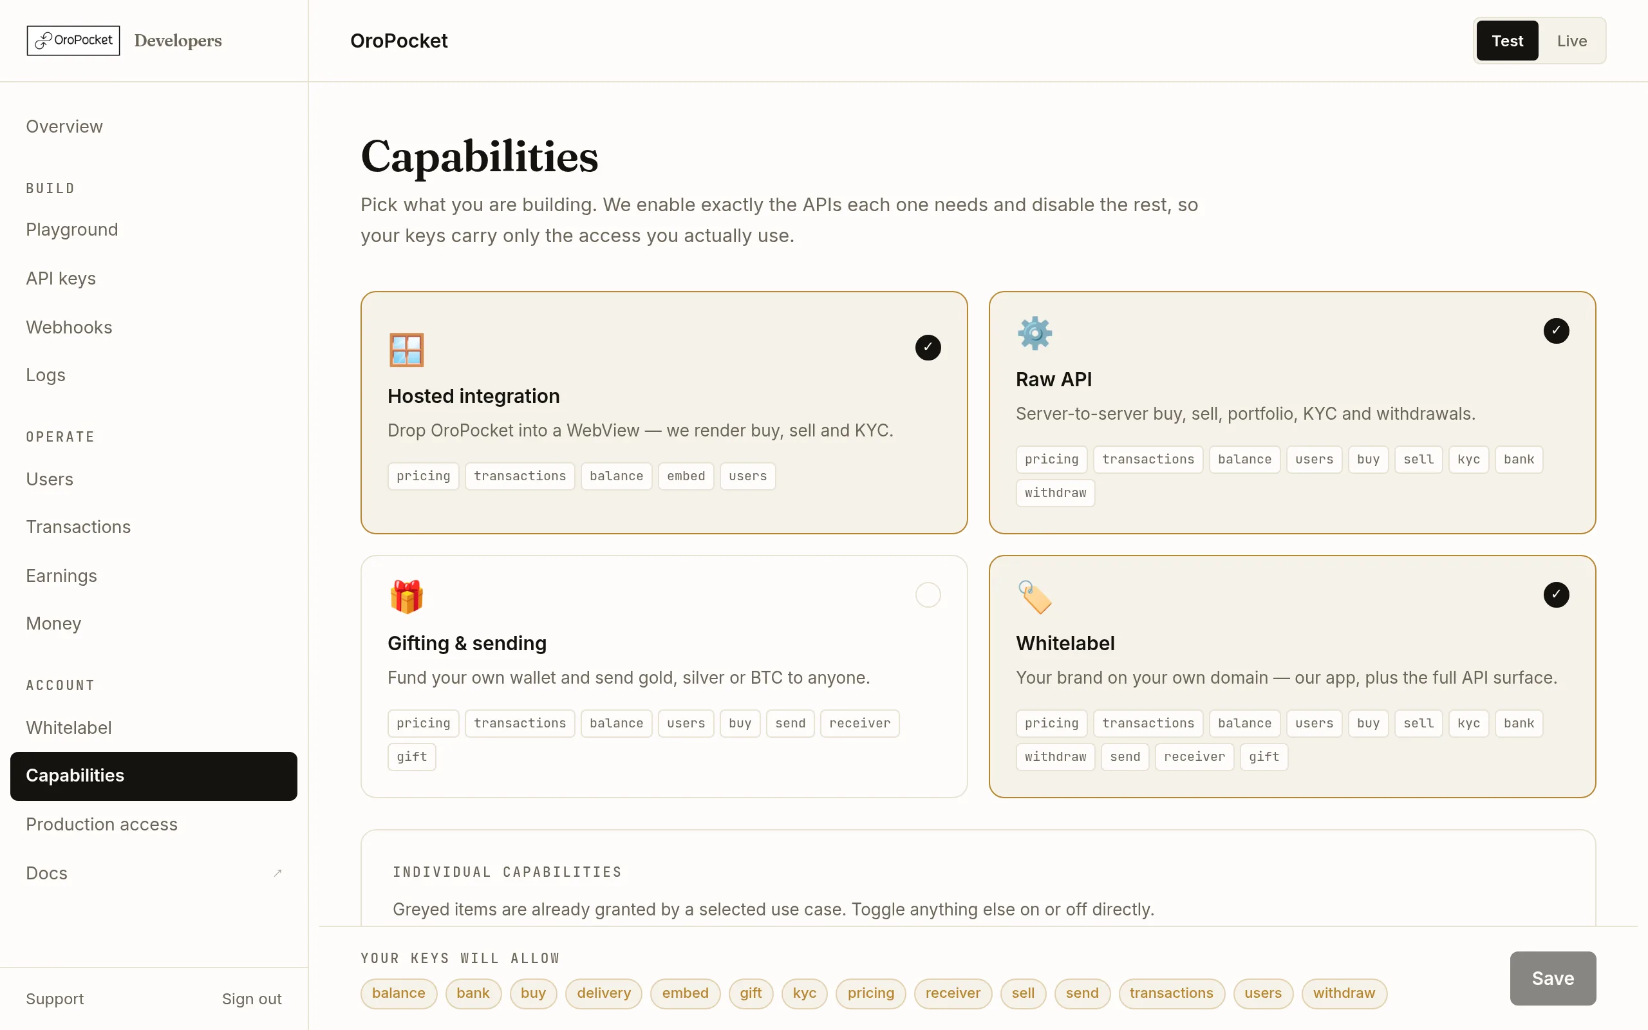Click the Capabilities page heading
The width and height of the screenshot is (1648, 1030).
point(480,156)
